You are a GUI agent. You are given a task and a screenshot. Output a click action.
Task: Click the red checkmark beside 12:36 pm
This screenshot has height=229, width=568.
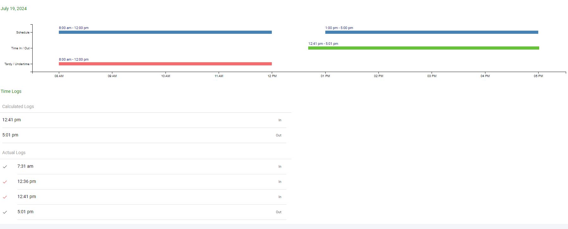5,182
